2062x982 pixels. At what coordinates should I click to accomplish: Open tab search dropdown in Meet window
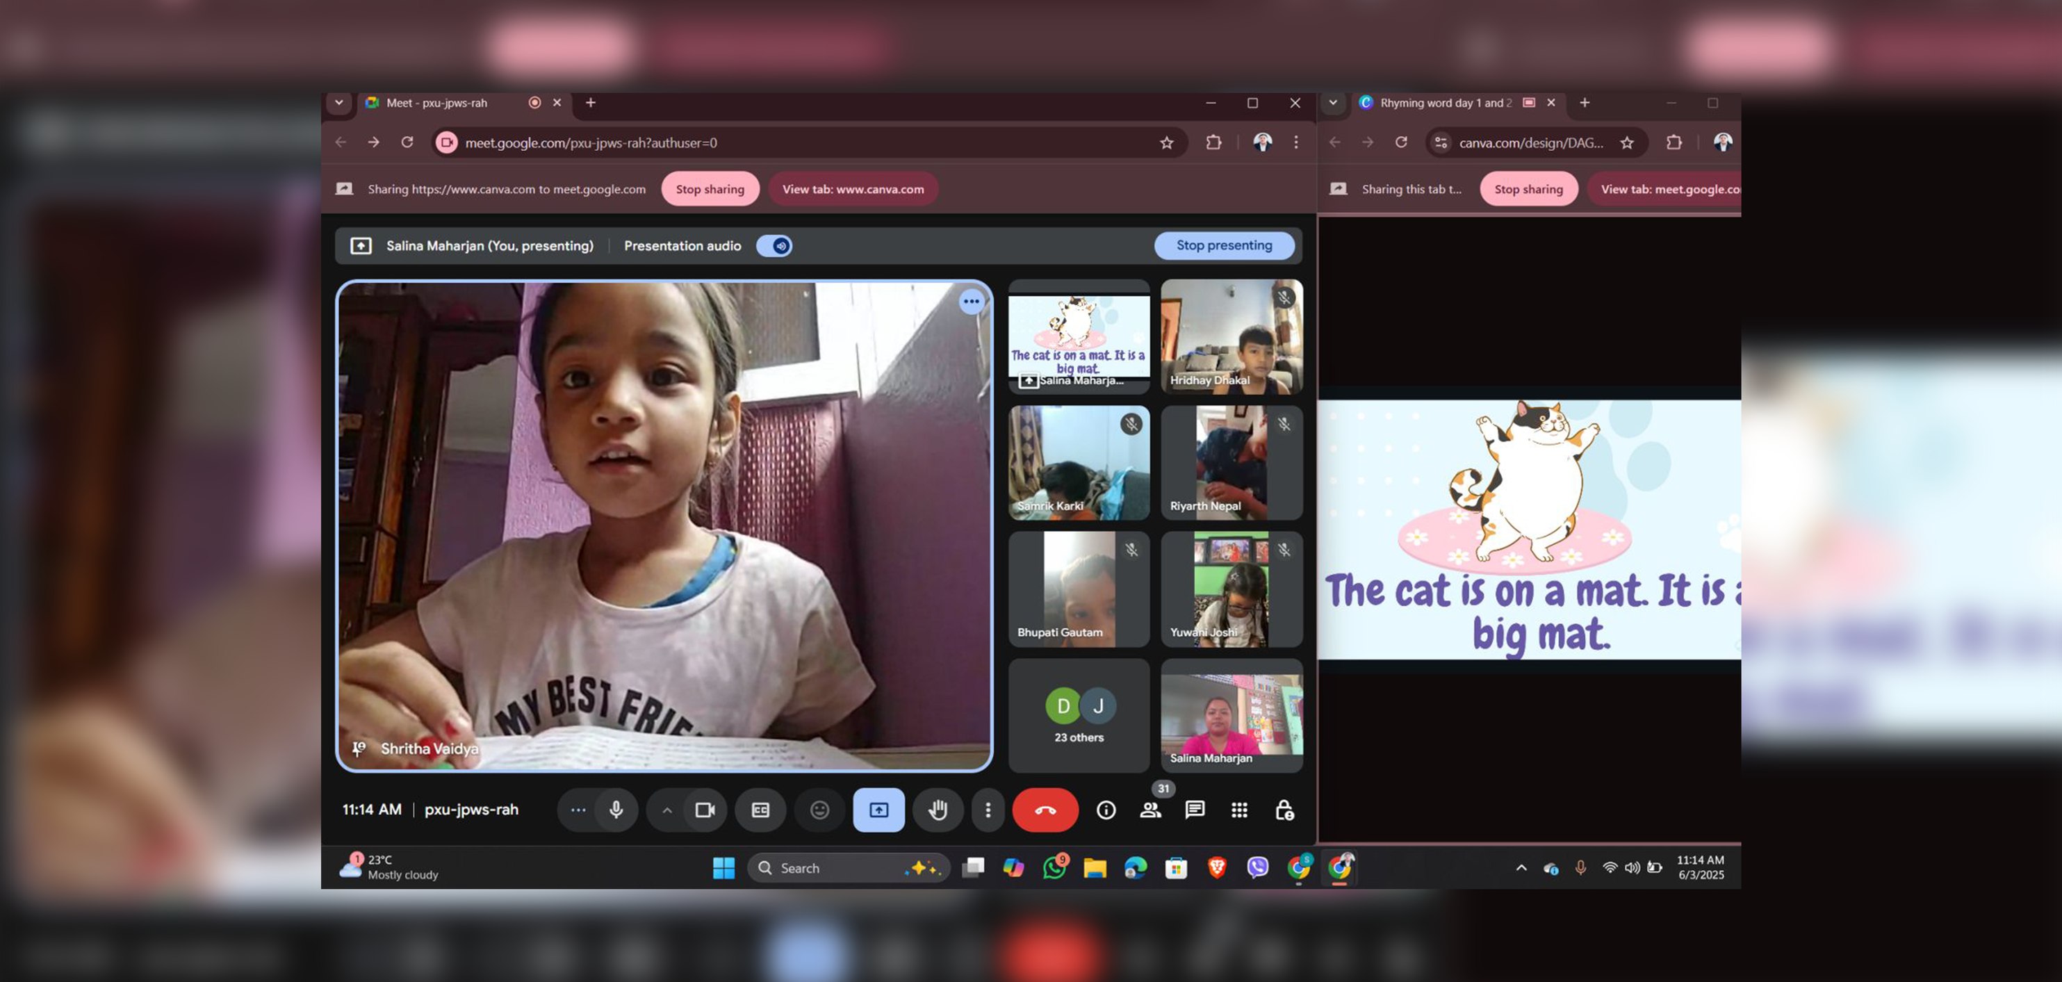click(338, 102)
